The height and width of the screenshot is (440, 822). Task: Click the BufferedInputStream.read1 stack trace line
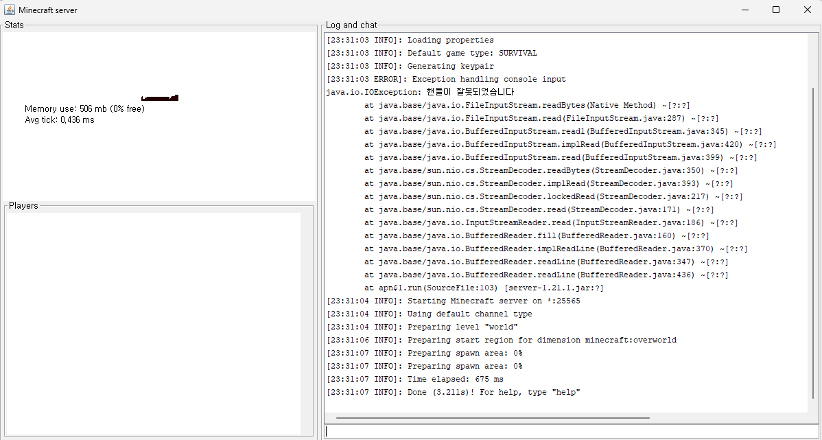(x=563, y=132)
